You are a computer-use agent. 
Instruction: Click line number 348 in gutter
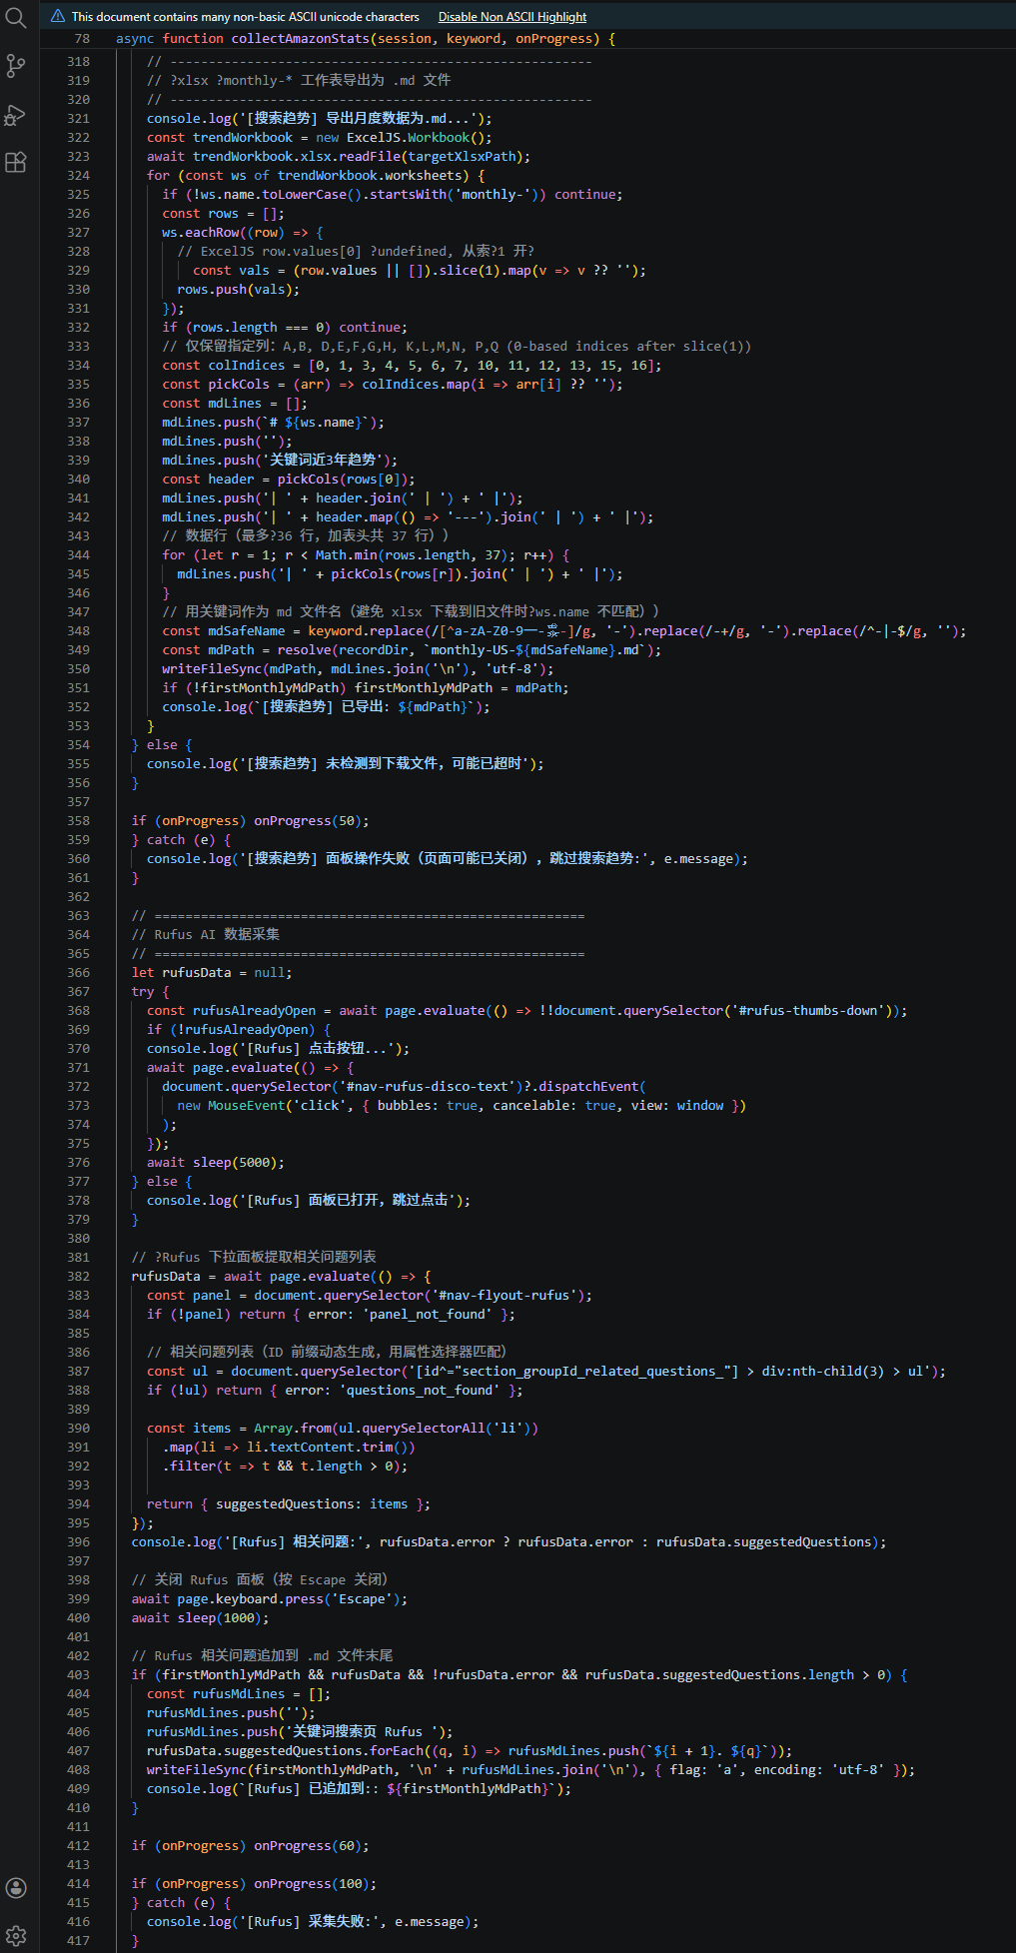pyautogui.click(x=78, y=631)
